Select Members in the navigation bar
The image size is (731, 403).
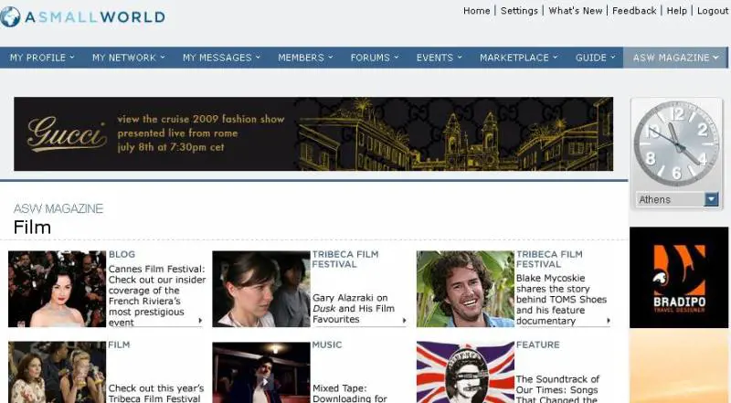click(305, 58)
